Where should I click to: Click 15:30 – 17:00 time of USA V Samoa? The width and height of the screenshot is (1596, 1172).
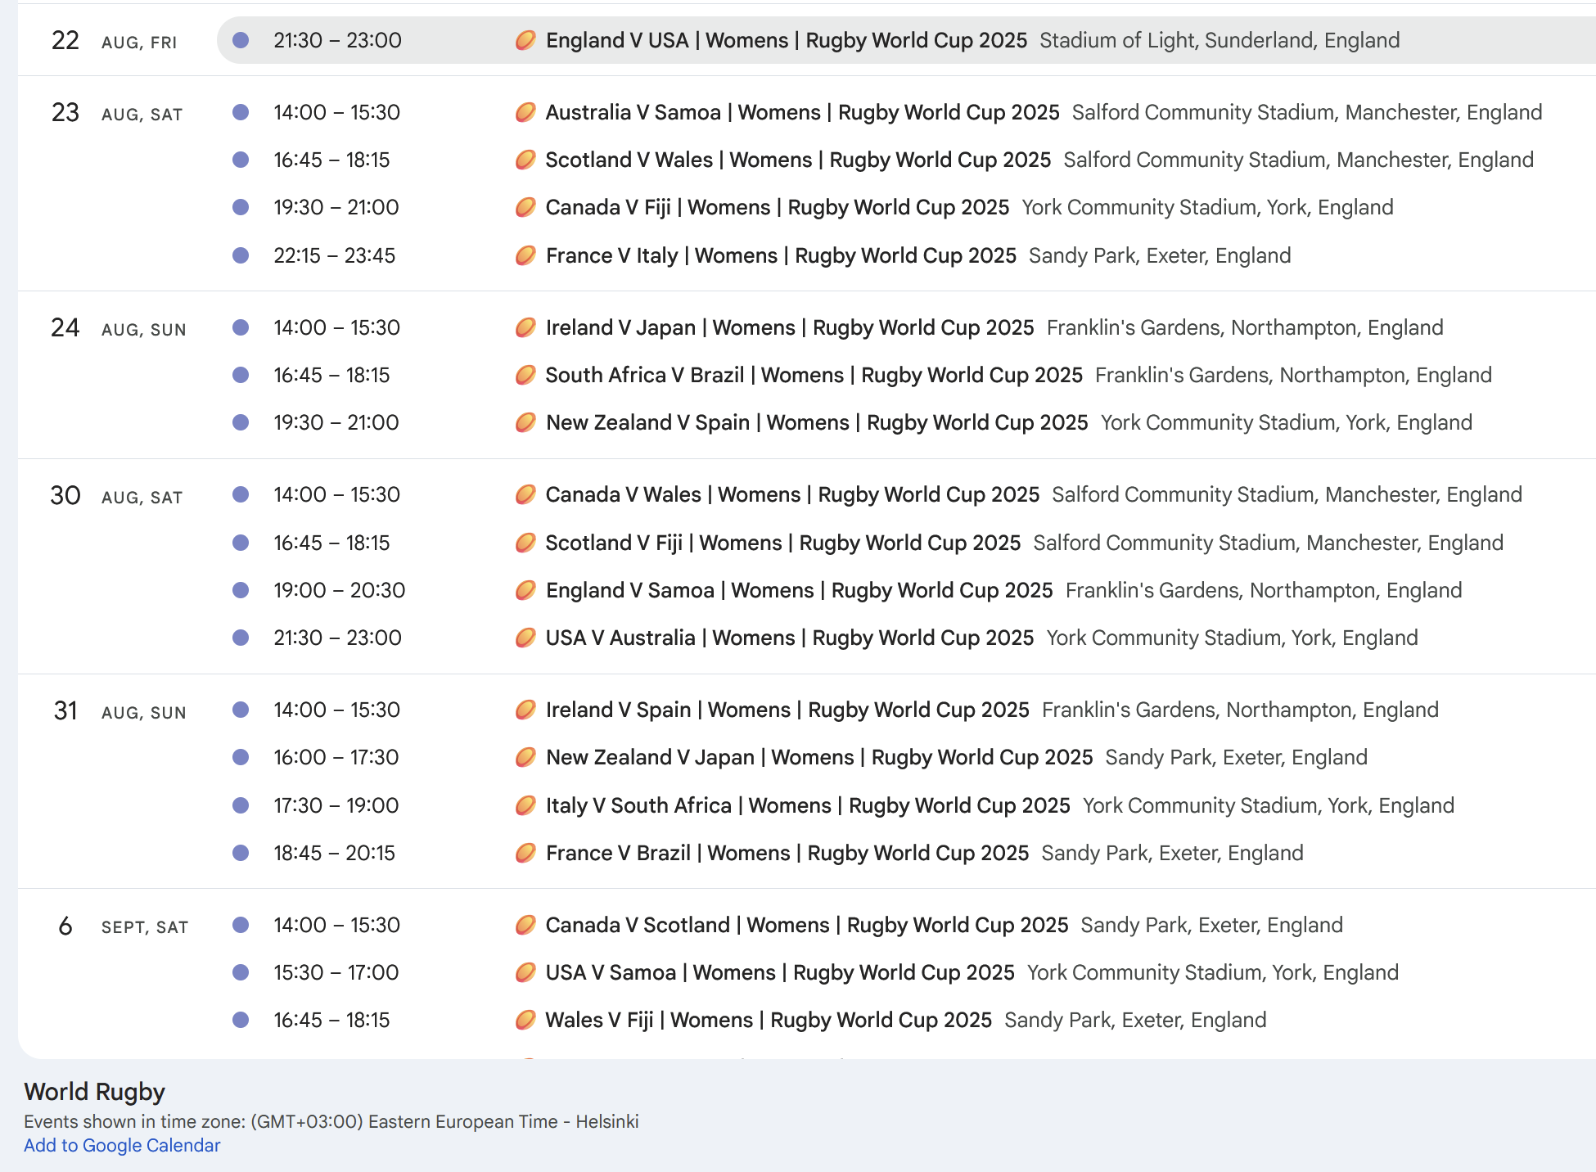[336, 972]
